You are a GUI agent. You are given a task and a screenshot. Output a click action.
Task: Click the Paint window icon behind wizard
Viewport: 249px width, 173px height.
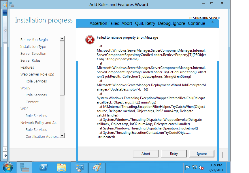click(5, 4)
